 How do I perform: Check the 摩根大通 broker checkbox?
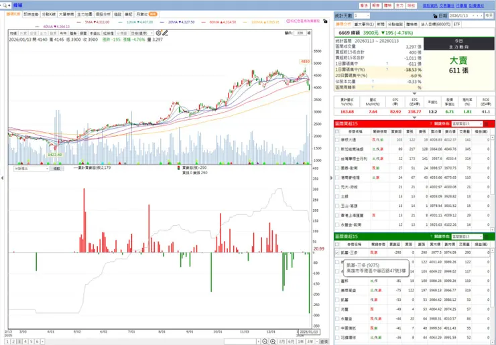[x=337, y=139]
